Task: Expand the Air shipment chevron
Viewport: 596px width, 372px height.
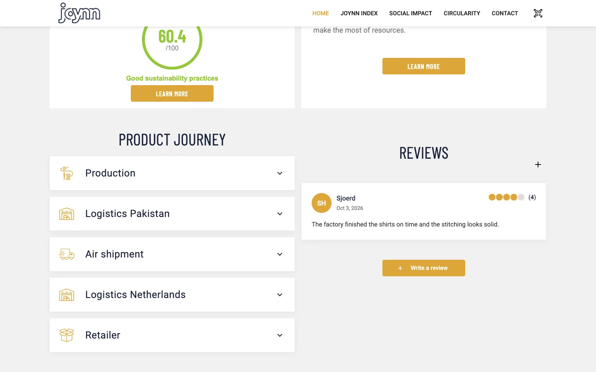Action: [x=280, y=254]
